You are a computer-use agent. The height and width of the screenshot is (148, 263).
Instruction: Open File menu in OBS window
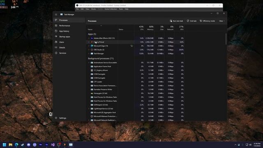(x=77, y=9)
